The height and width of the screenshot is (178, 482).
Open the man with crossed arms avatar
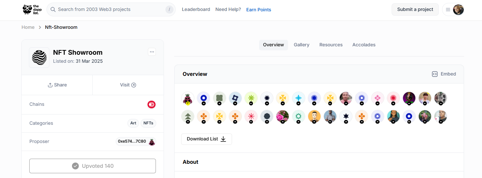[x=330, y=117]
